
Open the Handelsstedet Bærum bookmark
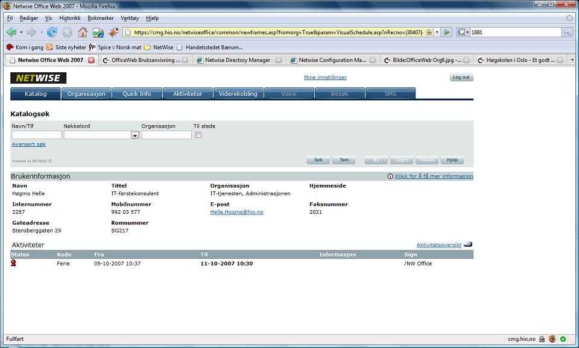coord(210,47)
